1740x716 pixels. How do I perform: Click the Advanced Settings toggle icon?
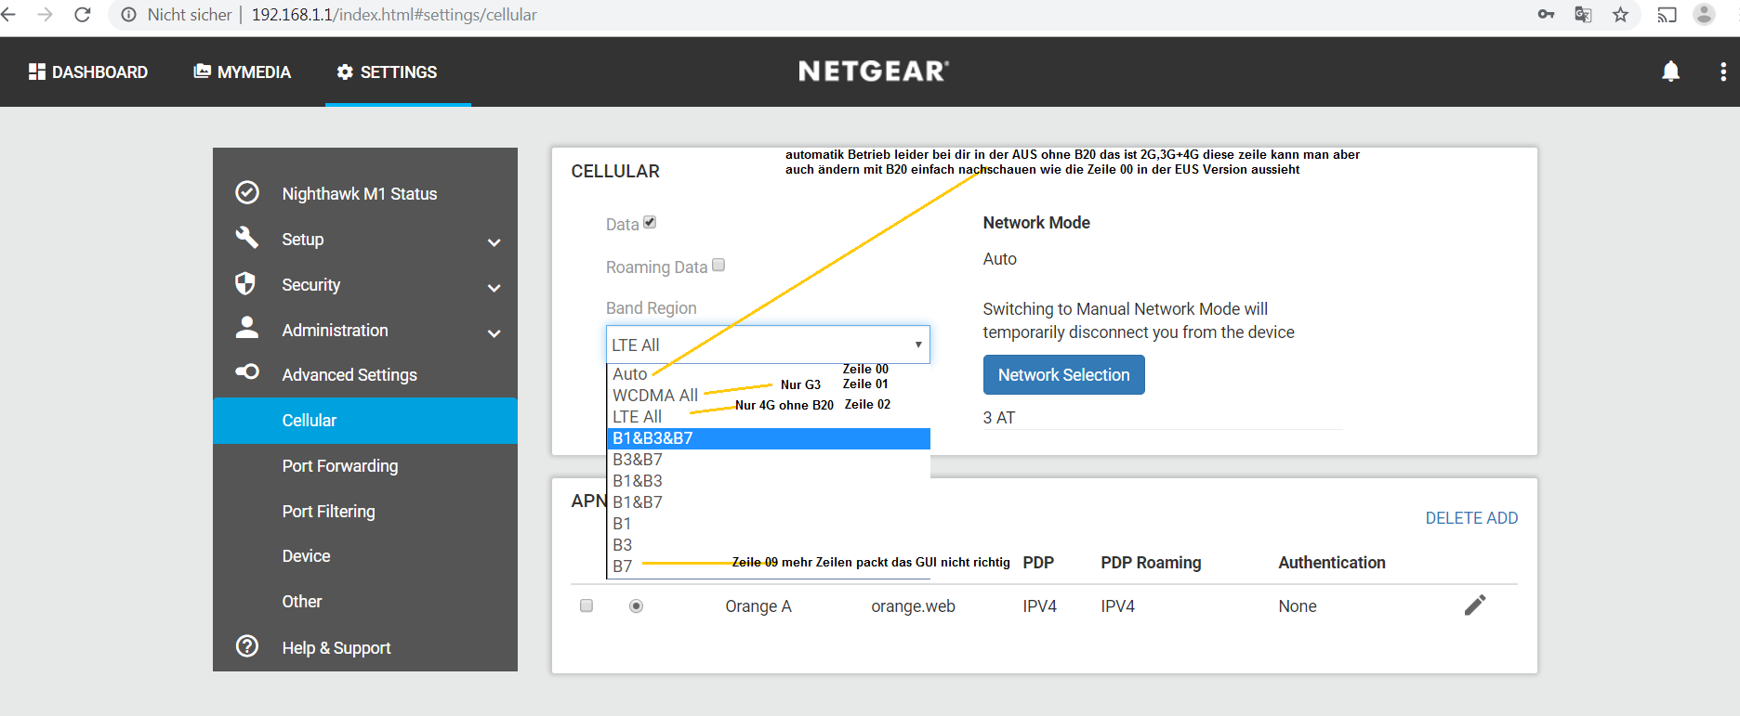(x=247, y=371)
